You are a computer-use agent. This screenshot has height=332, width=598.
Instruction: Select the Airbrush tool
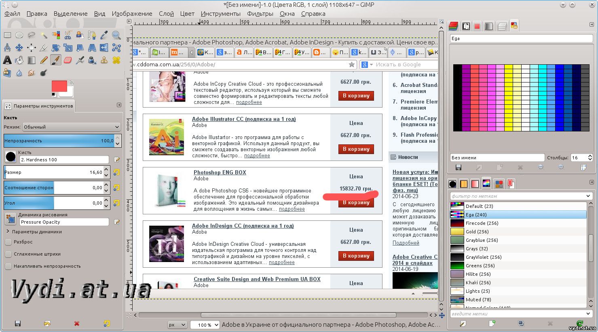[x=80, y=60]
